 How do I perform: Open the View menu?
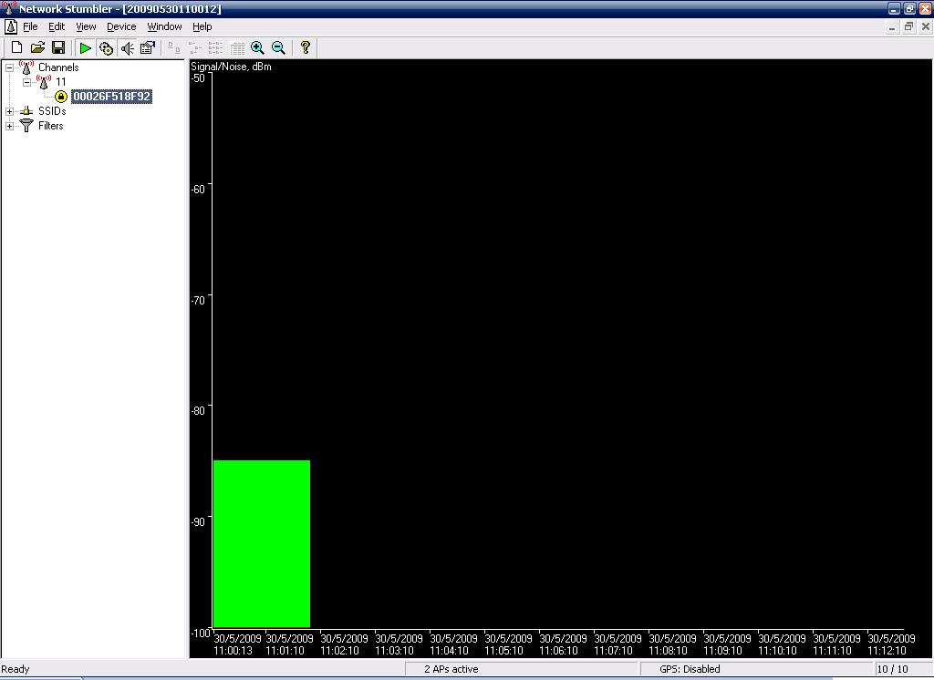tap(86, 26)
